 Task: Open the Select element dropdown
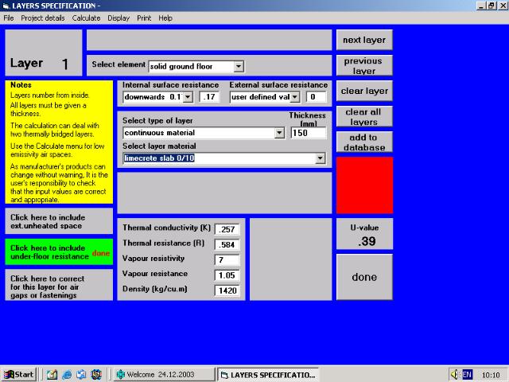click(239, 67)
